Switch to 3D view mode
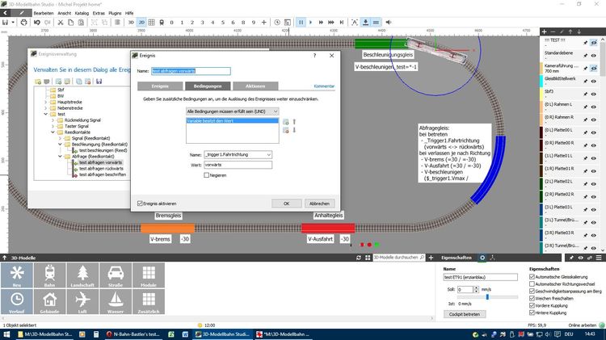Viewport: 606px width, 340px height. point(131,23)
